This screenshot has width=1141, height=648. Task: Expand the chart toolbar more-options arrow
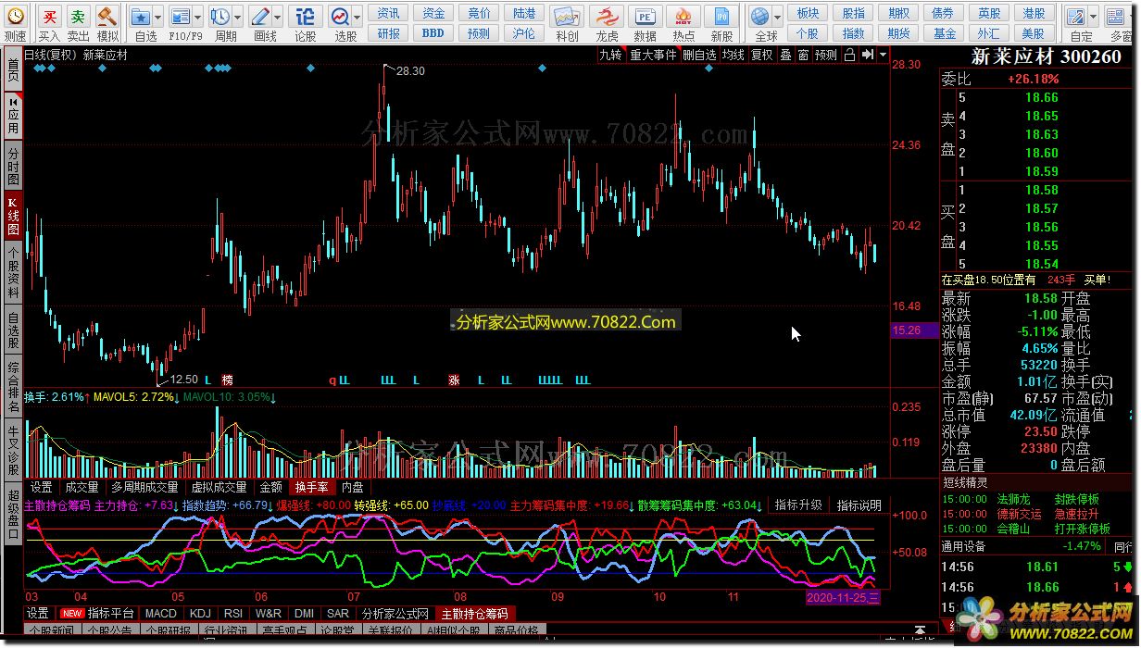pyautogui.click(x=882, y=55)
